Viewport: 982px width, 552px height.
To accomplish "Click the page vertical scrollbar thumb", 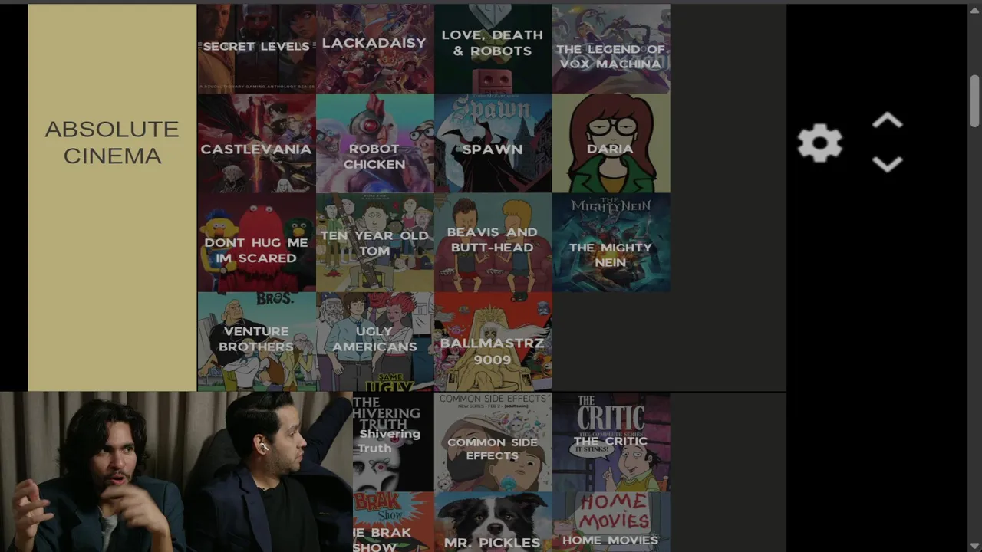I will click(974, 101).
